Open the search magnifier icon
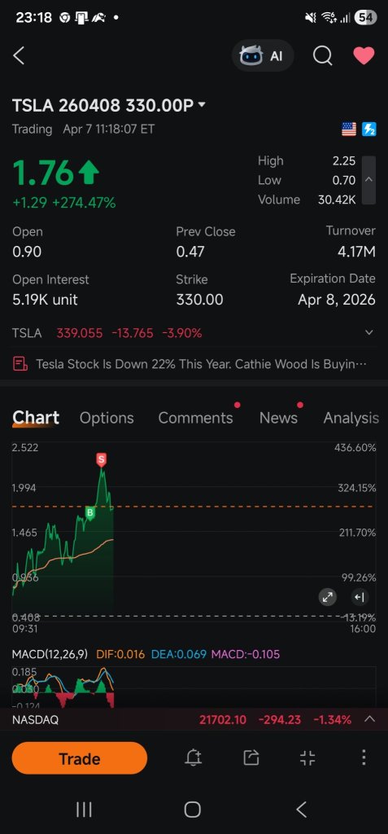 coord(322,55)
